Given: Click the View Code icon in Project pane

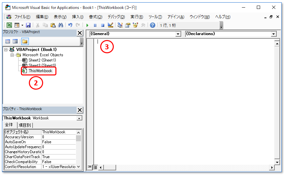Looking at the screenshot, I should [x=8, y=41].
